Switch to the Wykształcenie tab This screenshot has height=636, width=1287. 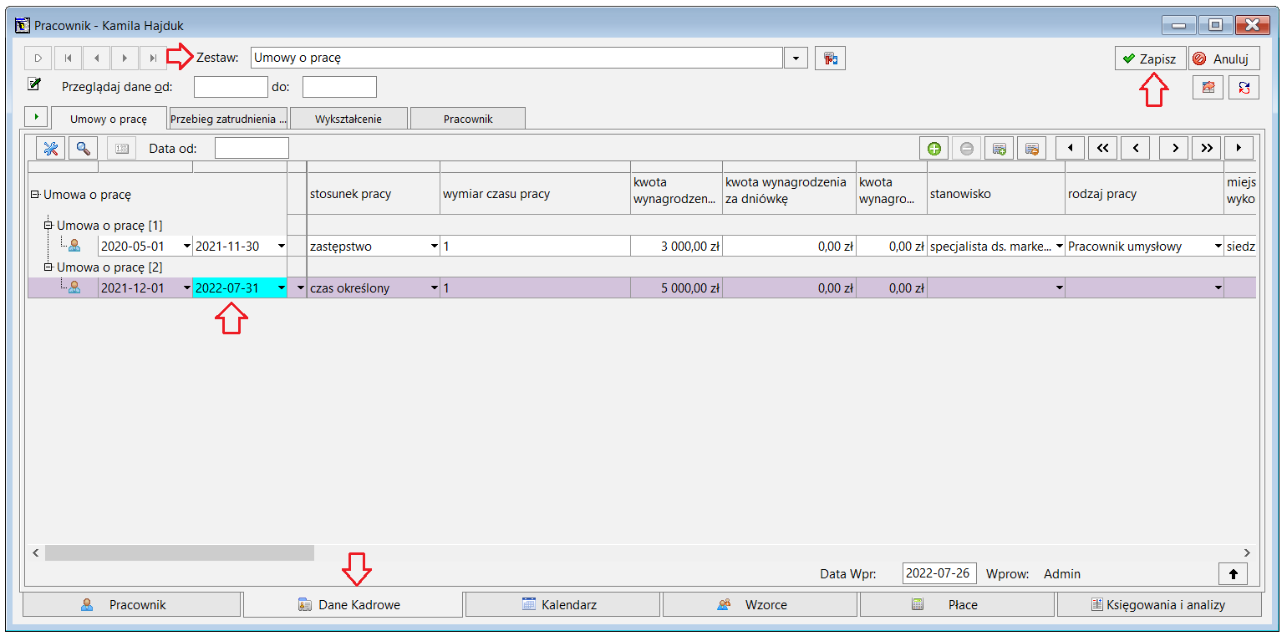point(348,119)
